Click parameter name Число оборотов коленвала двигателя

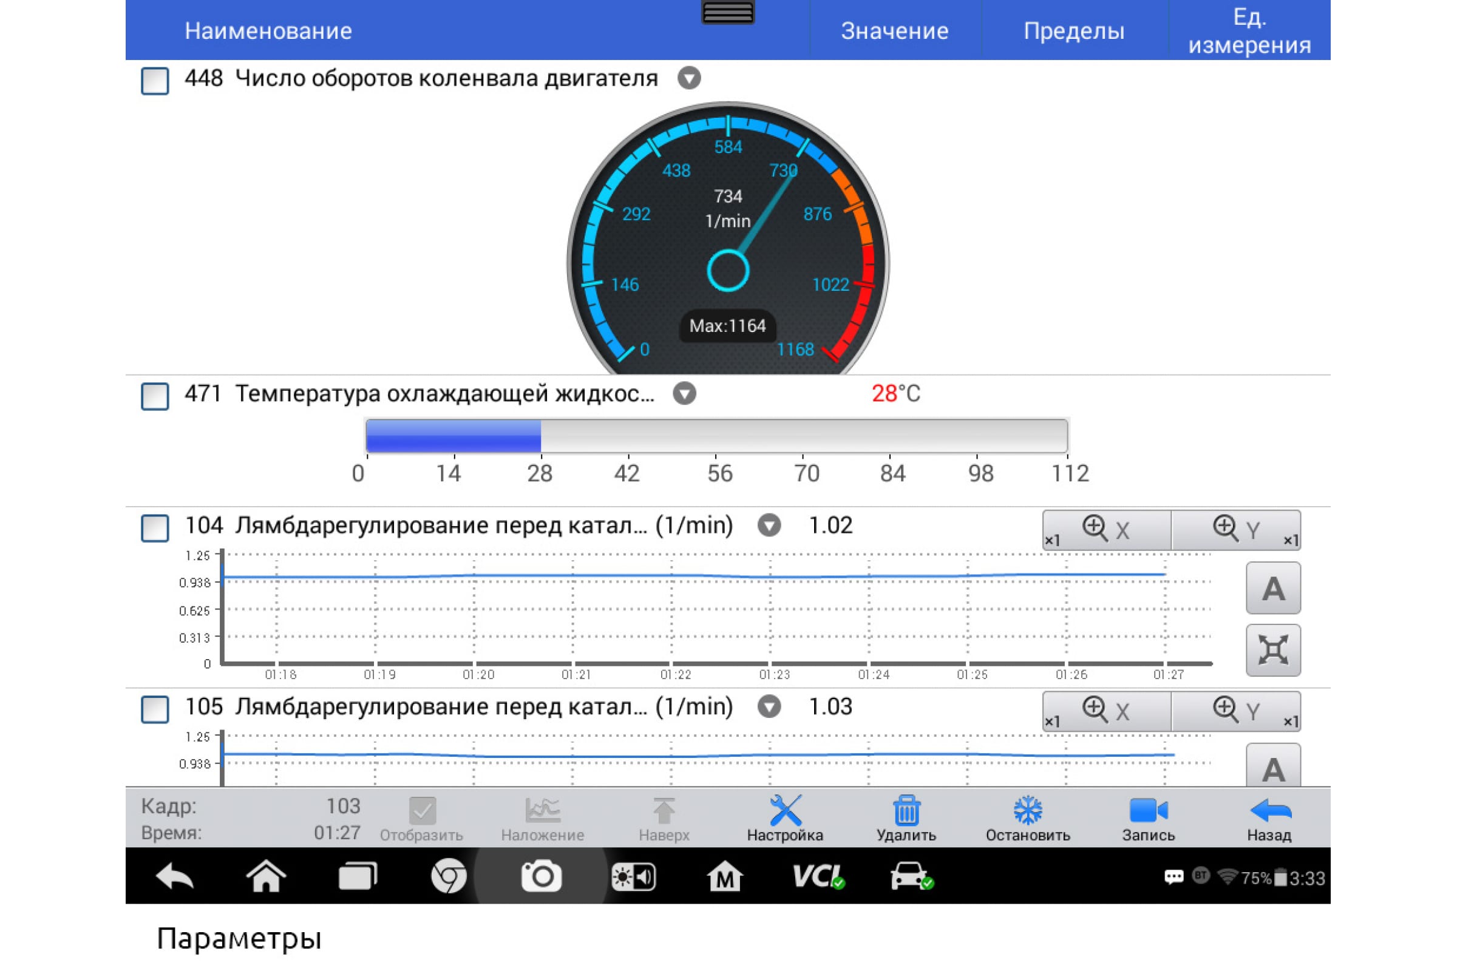(447, 79)
